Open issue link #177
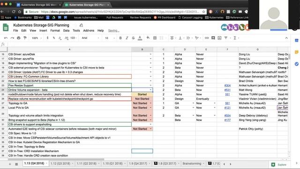 (x=227, y=120)
